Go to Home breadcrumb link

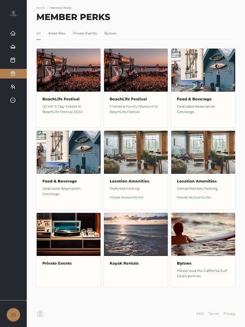[x=41, y=8]
